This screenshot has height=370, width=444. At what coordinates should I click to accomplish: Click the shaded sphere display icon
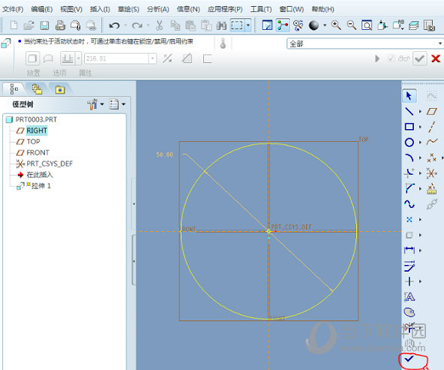(313, 26)
